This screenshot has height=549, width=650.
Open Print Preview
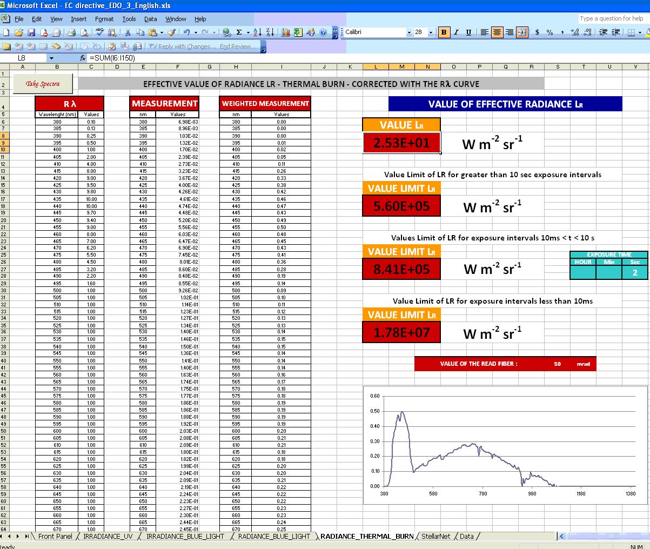[84, 34]
